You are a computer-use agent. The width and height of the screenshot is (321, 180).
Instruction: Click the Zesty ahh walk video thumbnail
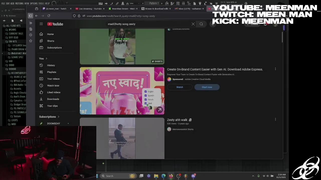coord(122,138)
